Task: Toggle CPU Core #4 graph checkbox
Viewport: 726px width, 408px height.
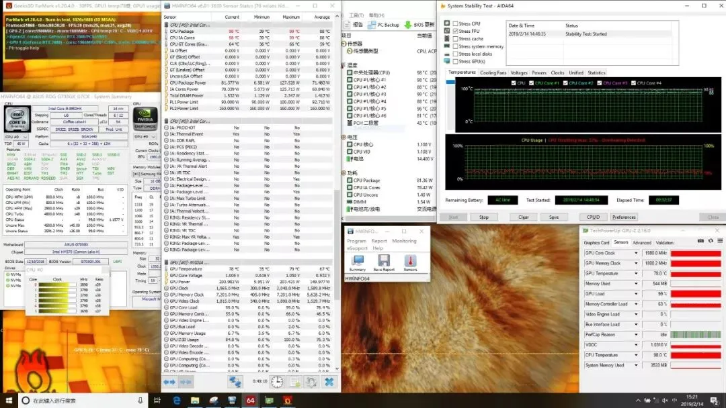Action: pyautogui.click(x=633, y=83)
